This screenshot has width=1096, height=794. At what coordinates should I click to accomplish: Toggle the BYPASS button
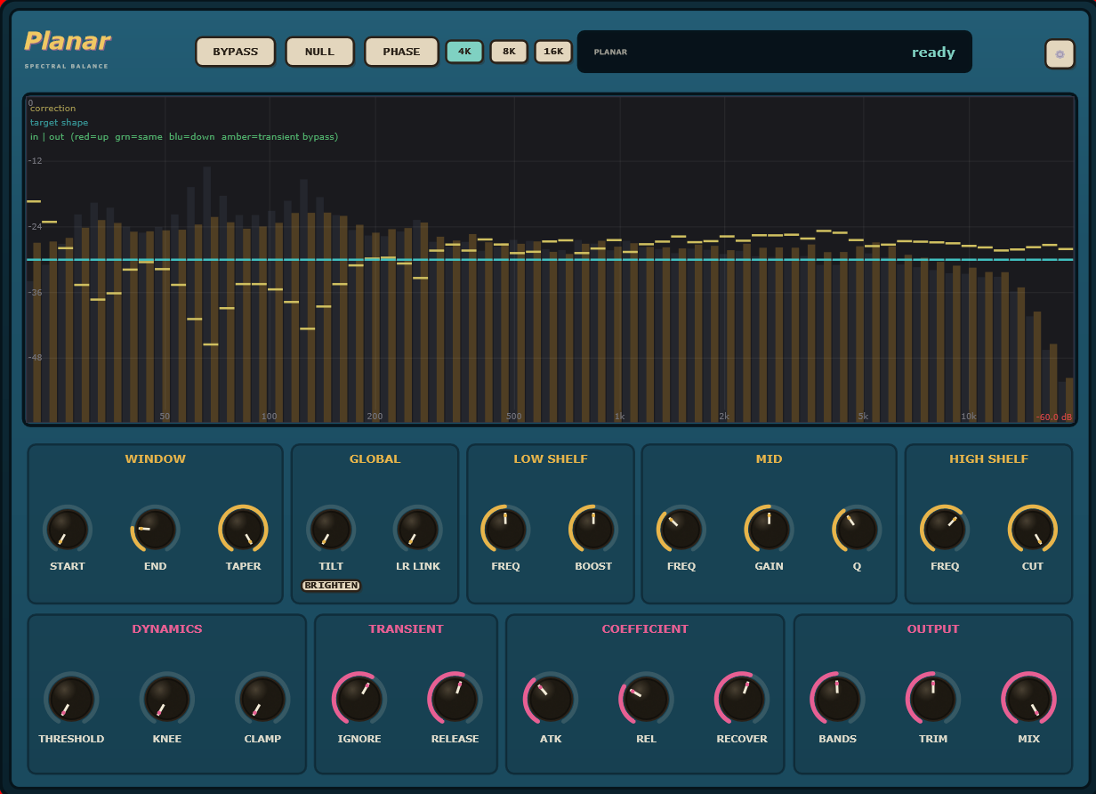[235, 52]
